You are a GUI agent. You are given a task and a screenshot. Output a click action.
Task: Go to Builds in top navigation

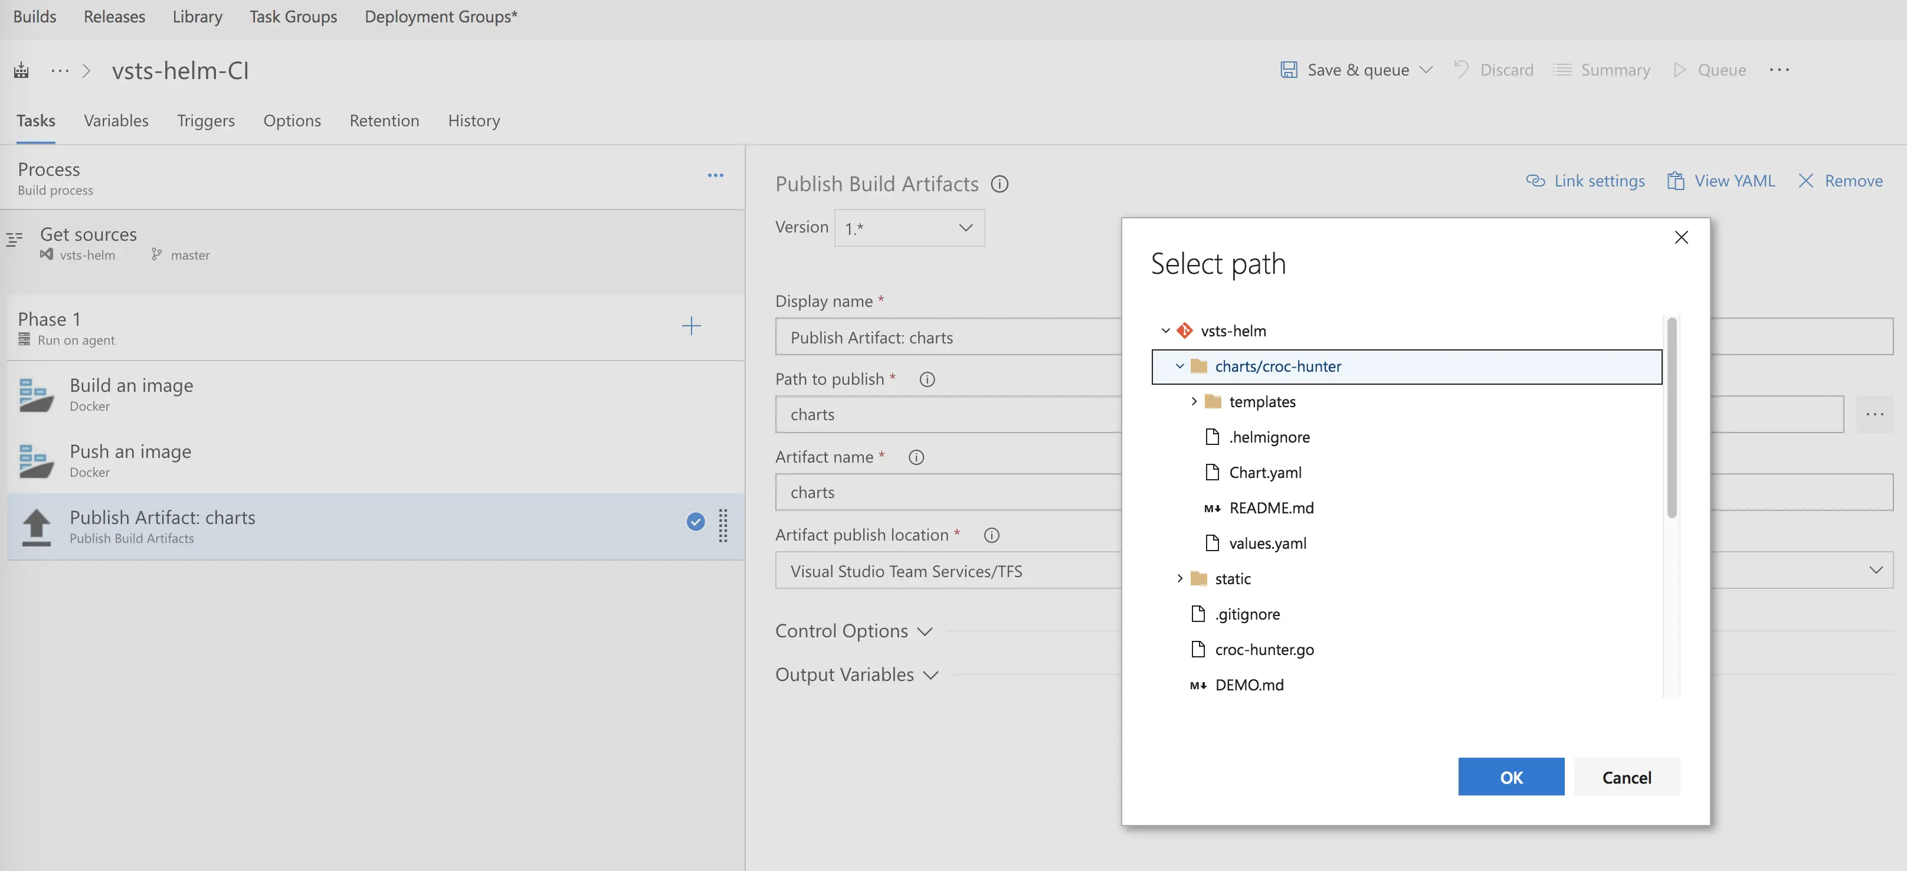pyautogui.click(x=35, y=17)
